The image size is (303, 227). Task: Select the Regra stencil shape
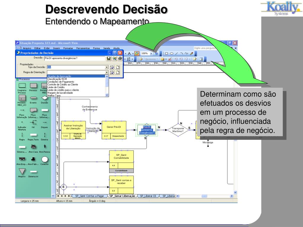pos(22,135)
